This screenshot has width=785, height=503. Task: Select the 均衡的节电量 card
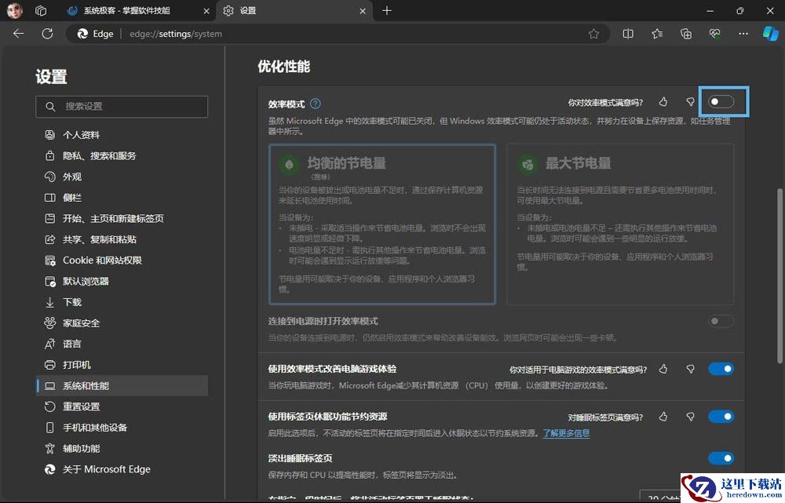coord(382,224)
